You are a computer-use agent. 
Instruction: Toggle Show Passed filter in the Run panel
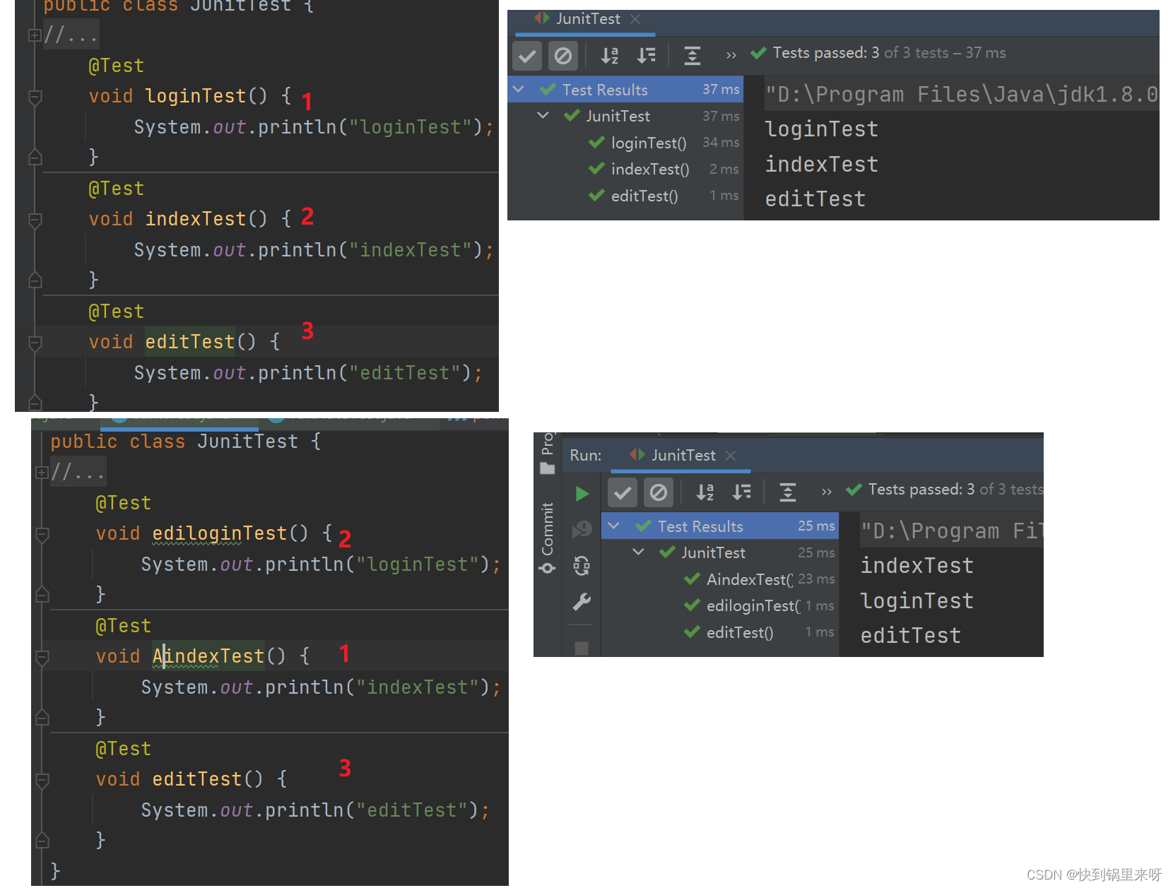point(622,492)
